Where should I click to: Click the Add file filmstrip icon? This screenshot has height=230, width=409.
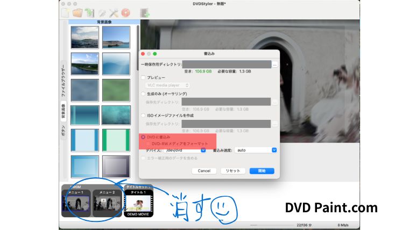coord(145,13)
